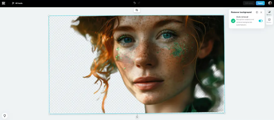Click the top-left image resize handle

coord(49,15)
